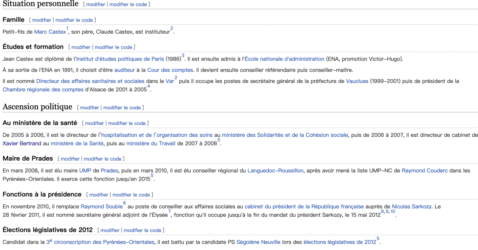Click the 'Études et formation' subheading text
This screenshot has width=478, height=250.
[33, 47]
